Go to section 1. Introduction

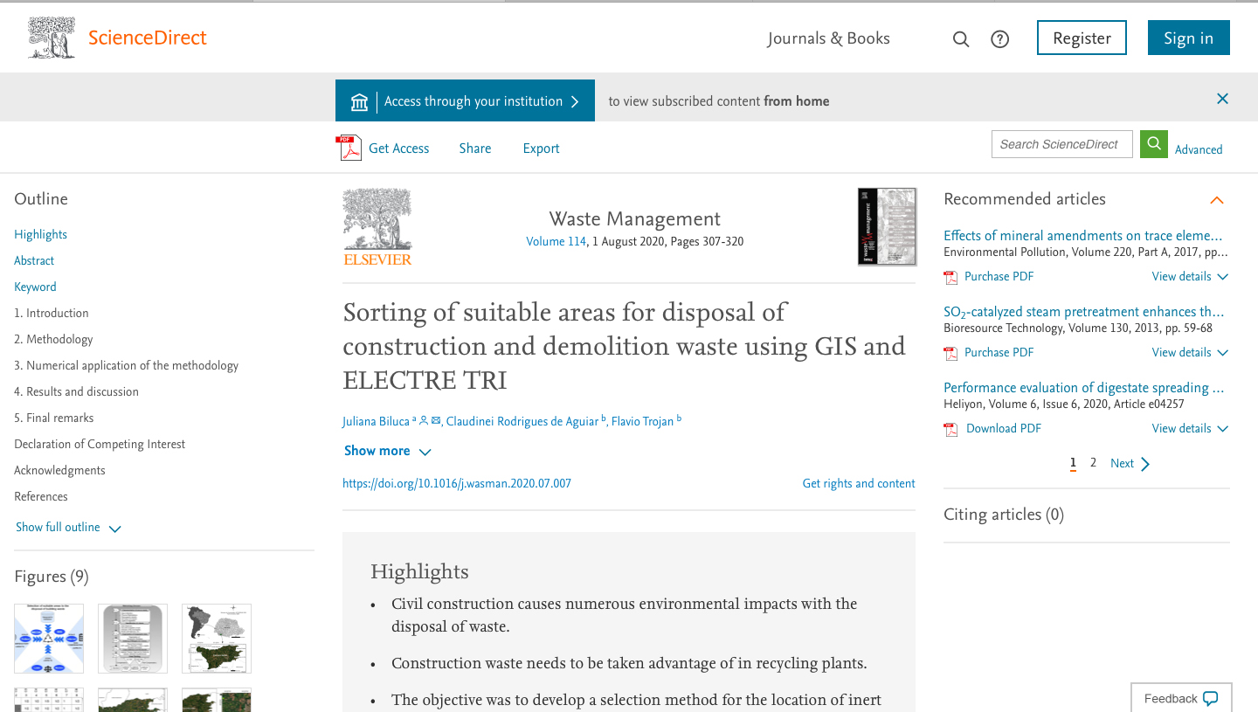coord(52,313)
